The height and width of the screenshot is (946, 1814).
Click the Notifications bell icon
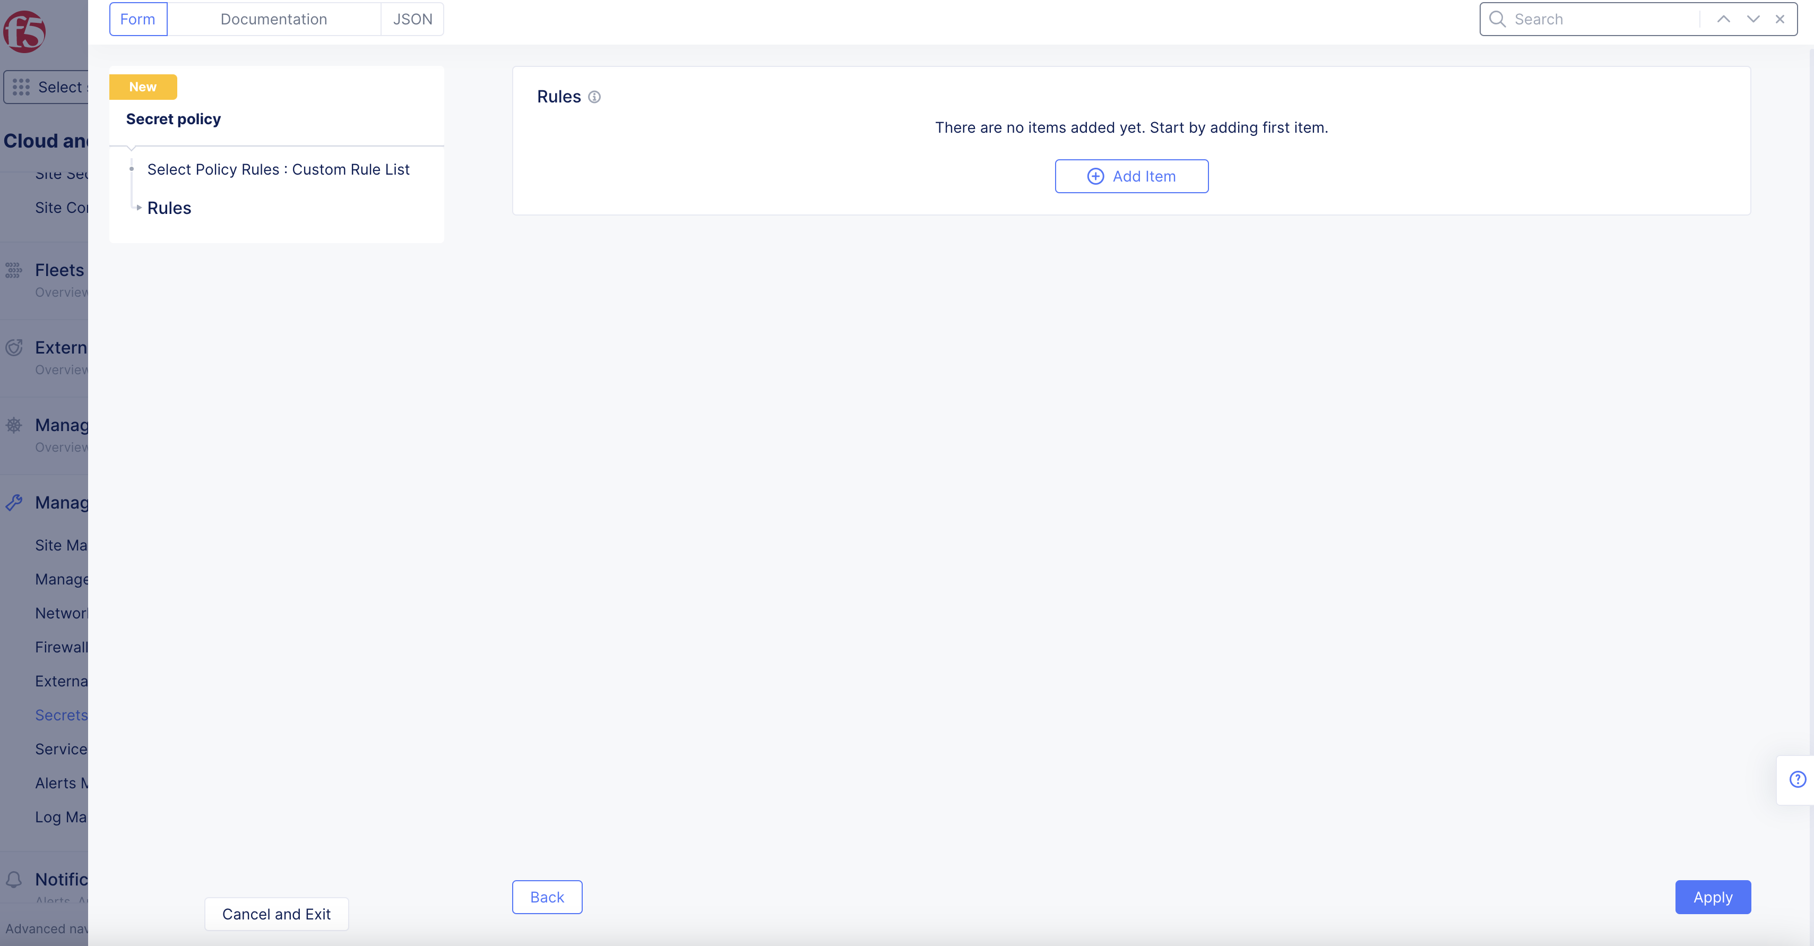click(13, 879)
